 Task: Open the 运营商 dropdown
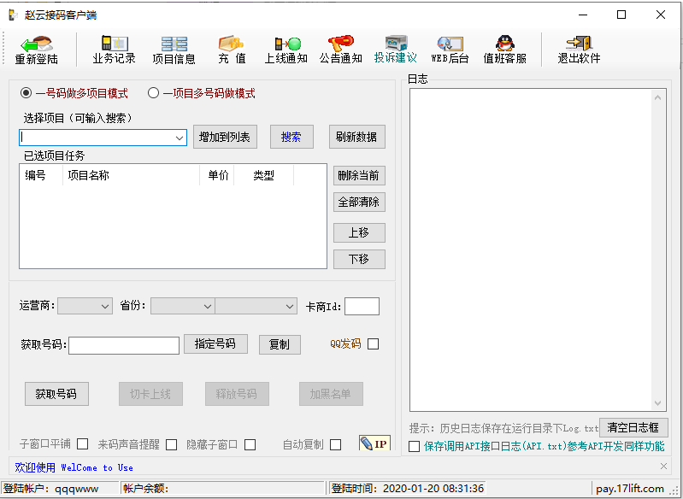click(85, 306)
